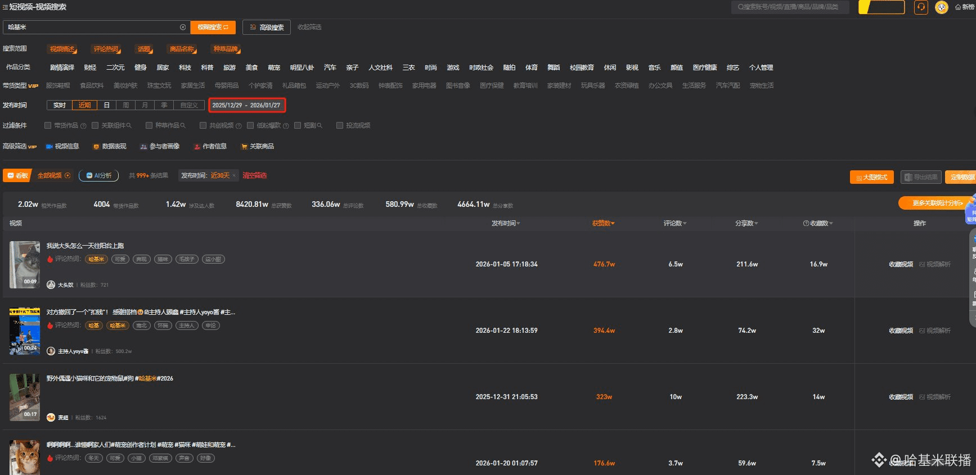Remove the 发布时间 近30天 filter tag
The height and width of the screenshot is (475, 976).
[234, 176]
